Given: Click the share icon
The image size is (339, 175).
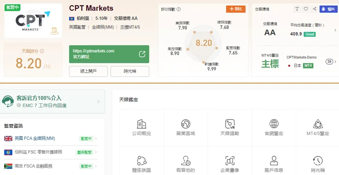Looking at the screenshot, I should click(315, 9).
